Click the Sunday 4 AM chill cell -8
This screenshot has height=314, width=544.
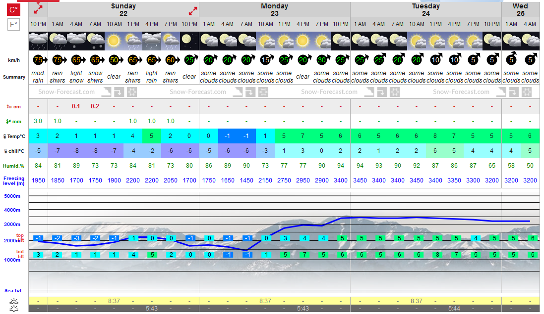[76, 151]
